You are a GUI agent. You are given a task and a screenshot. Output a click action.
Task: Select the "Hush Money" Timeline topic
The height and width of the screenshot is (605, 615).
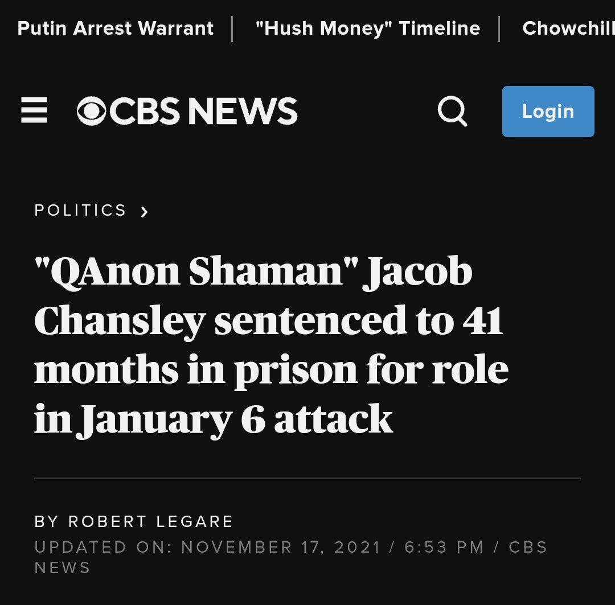pos(367,28)
